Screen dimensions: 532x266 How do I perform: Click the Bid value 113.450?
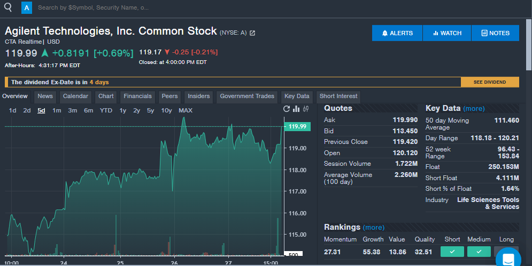(x=405, y=131)
